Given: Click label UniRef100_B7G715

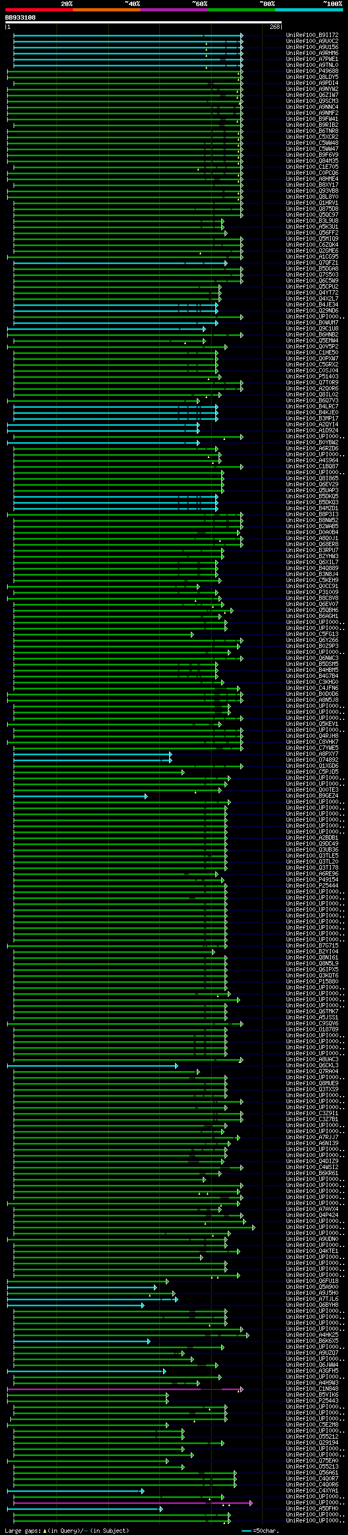Looking at the screenshot, I should tap(312, 945).
